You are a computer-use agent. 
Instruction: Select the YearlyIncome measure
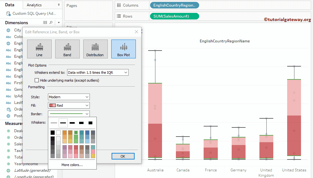coord(26,164)
